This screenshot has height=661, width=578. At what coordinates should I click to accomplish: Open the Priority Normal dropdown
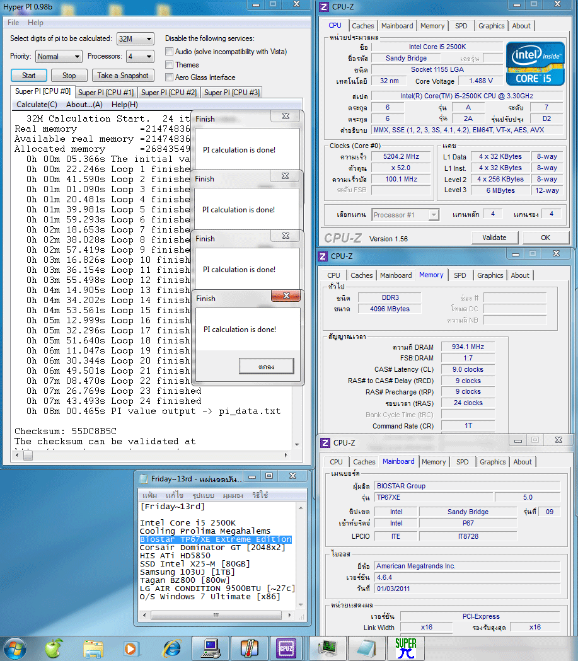59,56
